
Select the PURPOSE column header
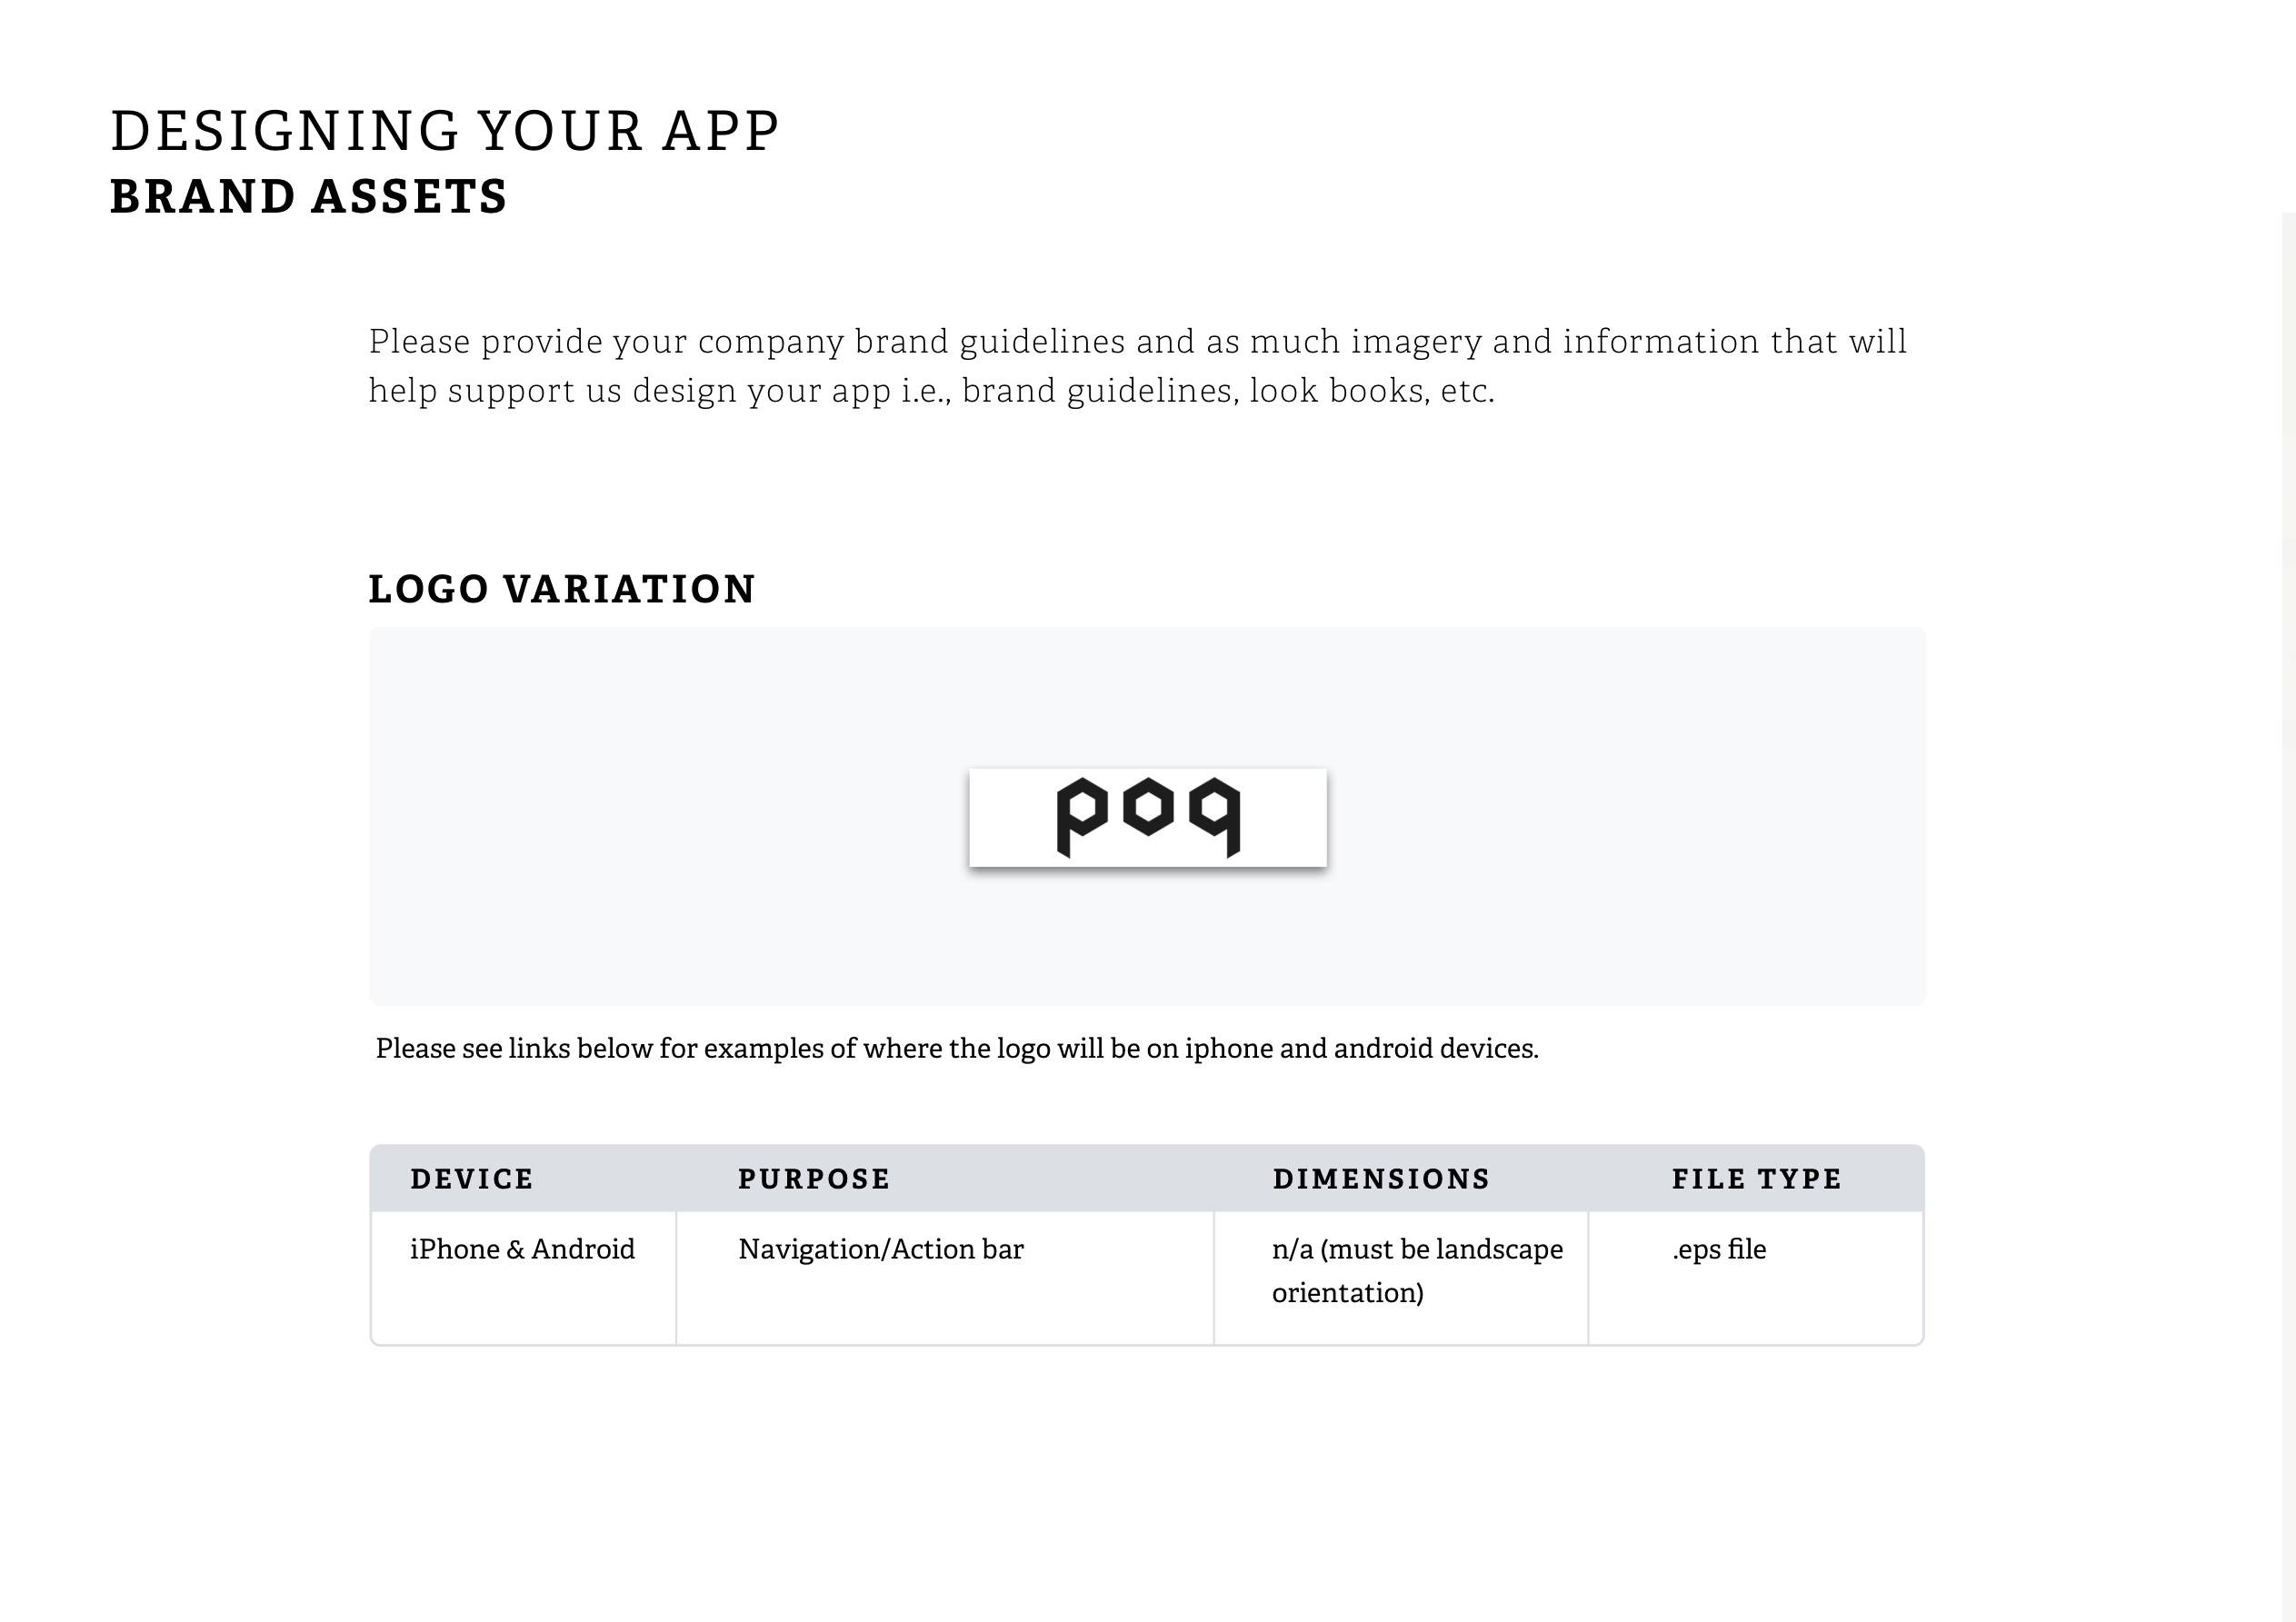click(814, 1178)
